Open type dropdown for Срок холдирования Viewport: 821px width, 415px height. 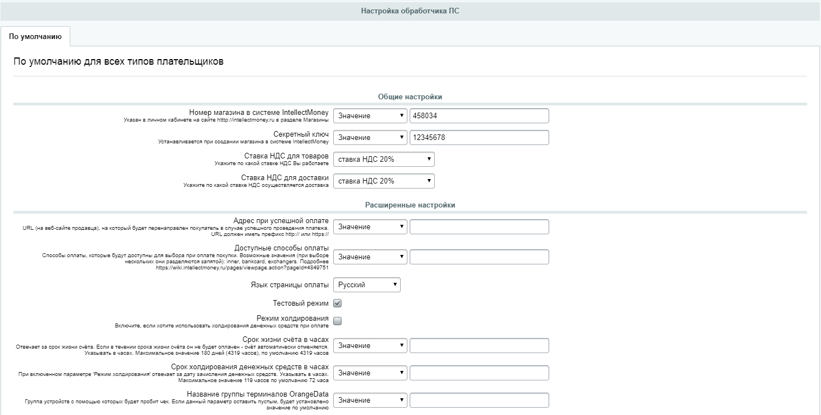point(370,373)
